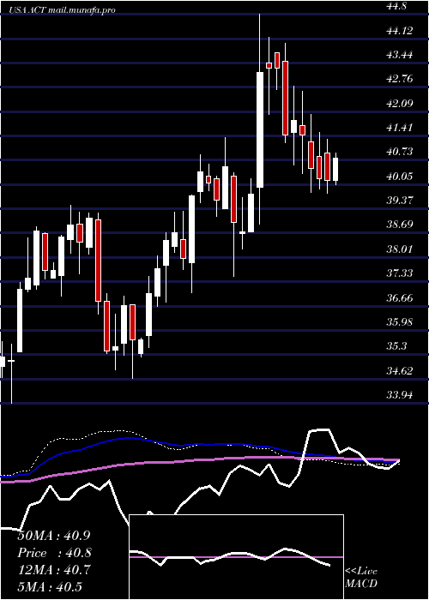
Task: Click the '12MA : 40.7' legend entry
Action: click(x=54, y=570)
